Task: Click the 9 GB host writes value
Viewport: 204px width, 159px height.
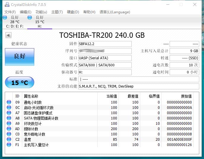Action: point(184,51)
